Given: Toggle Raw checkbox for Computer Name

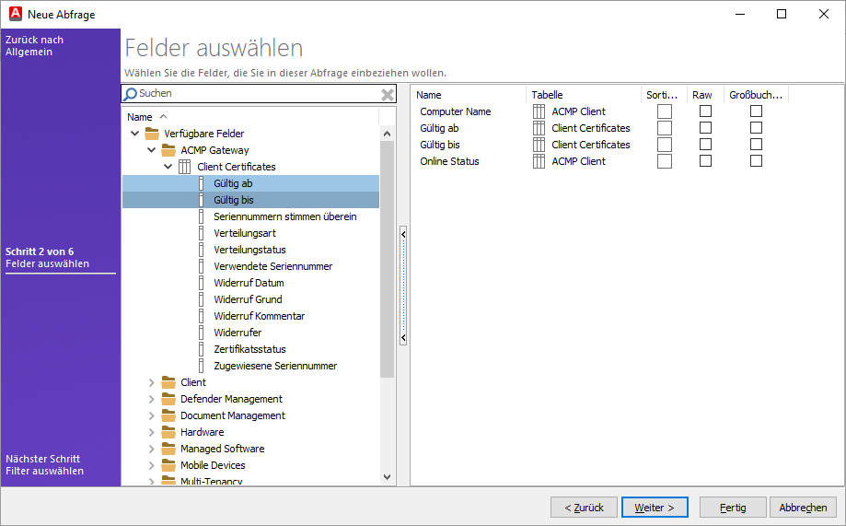Looking at the screenshot, I should (x=705, y=111).
